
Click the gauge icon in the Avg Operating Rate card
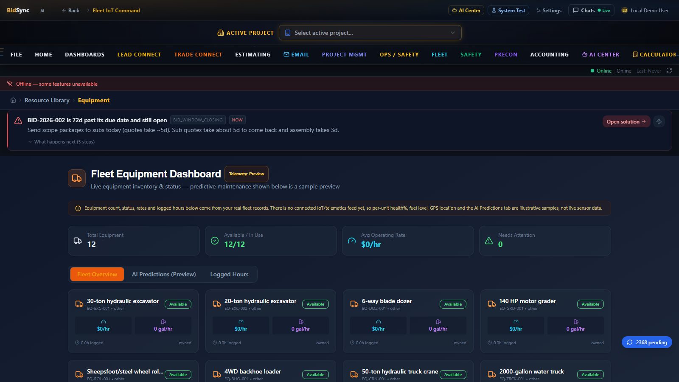click(x=352, y=241)
